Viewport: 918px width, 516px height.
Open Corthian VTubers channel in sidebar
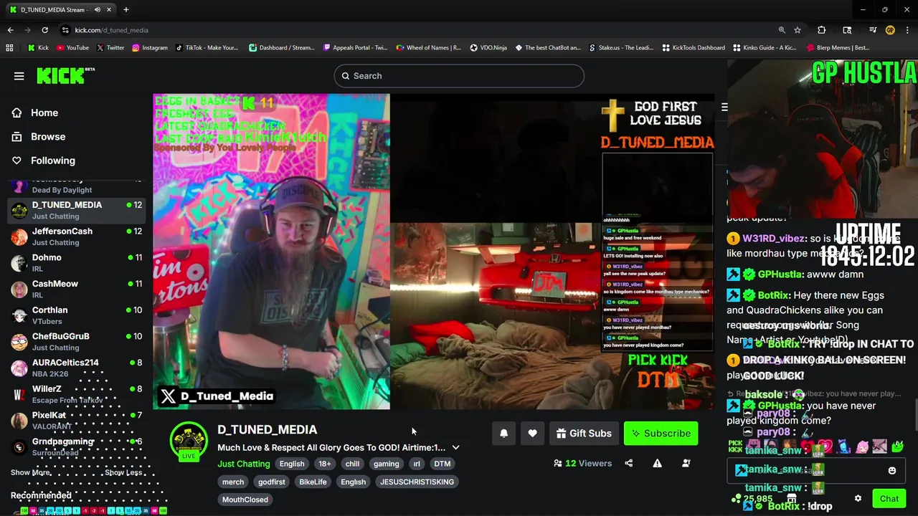[x=77, y=315]
